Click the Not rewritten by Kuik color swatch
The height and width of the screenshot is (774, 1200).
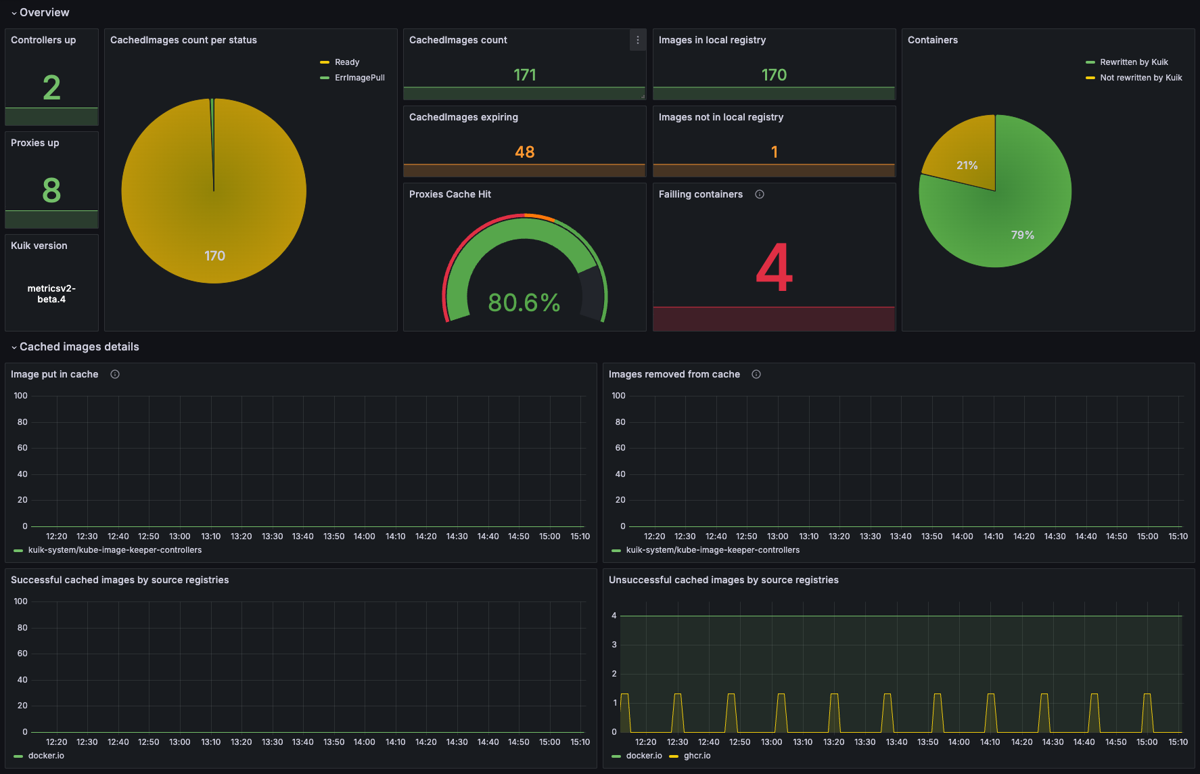1090,78
